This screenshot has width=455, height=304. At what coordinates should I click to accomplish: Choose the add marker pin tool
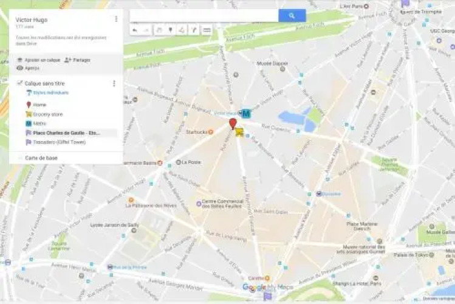171,30
